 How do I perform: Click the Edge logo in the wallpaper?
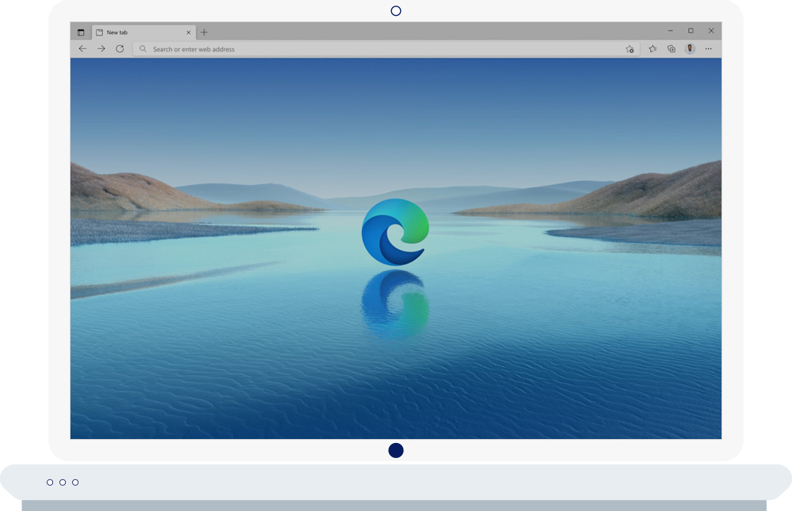point(395,232)
